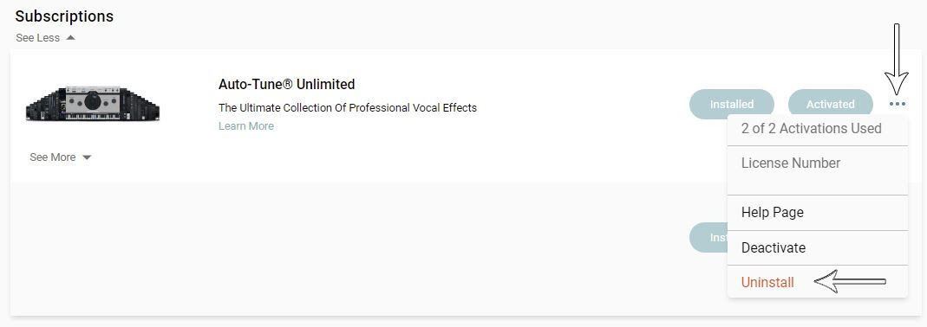Click the downward arrow above the dots

click(x=897, y=58)
